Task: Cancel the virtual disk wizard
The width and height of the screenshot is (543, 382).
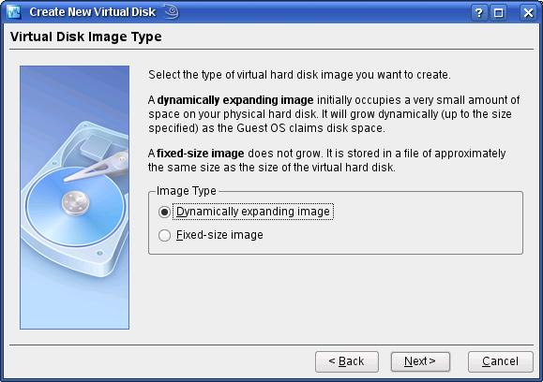Action: (500, 361)
